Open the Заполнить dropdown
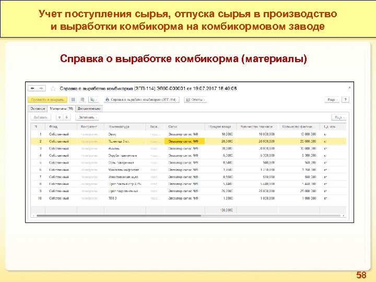Image resolution: width=376 pixels, height=282 pixels. (x=88, y=118)
